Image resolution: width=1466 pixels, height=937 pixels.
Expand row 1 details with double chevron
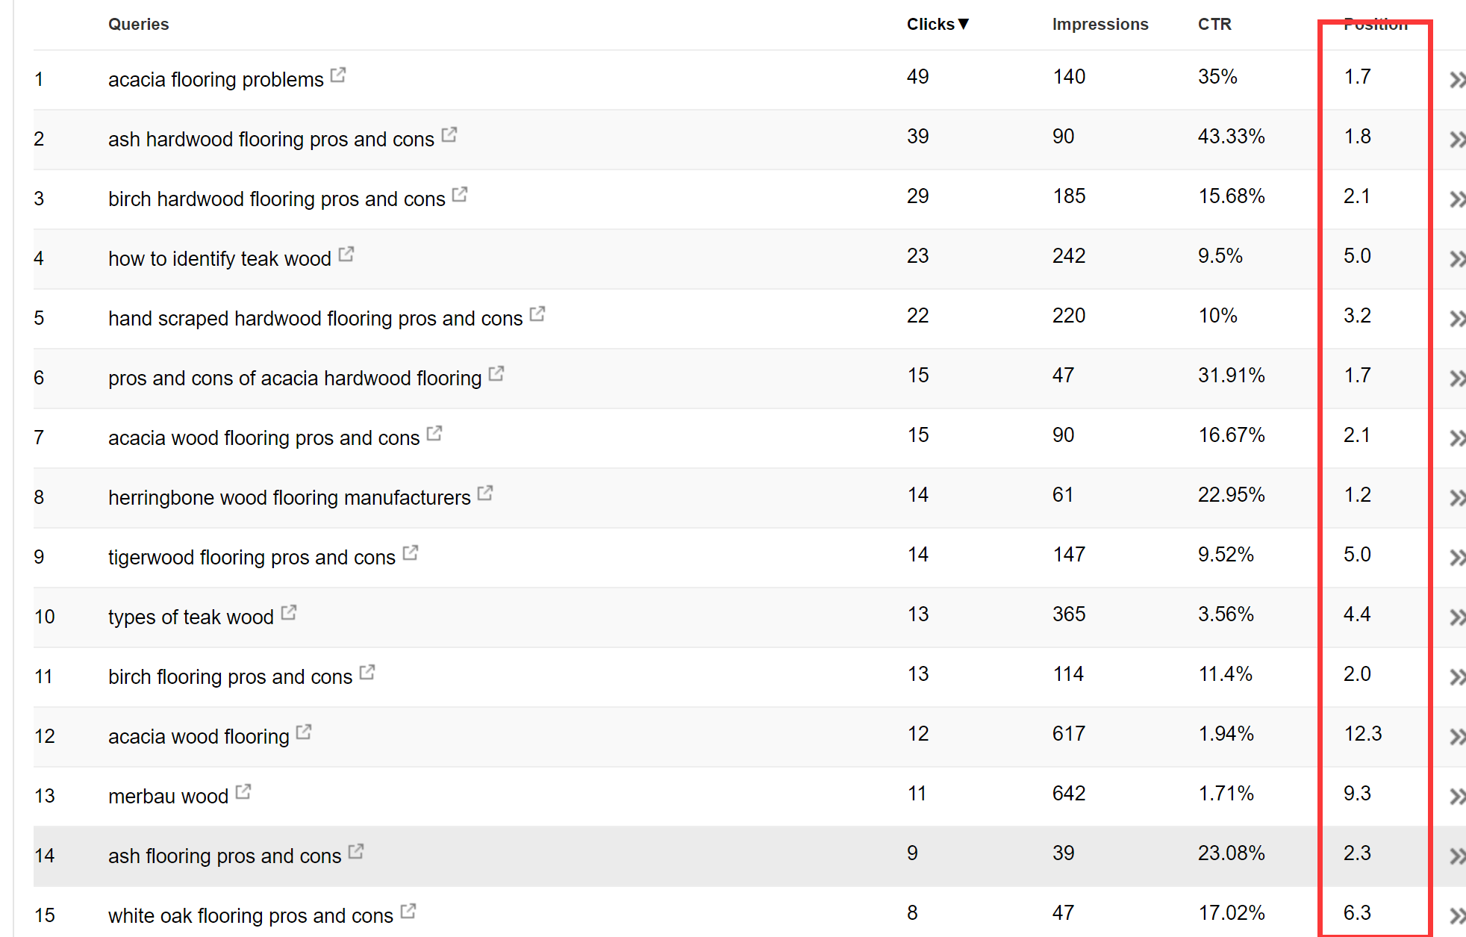(x=1457, y=79)
